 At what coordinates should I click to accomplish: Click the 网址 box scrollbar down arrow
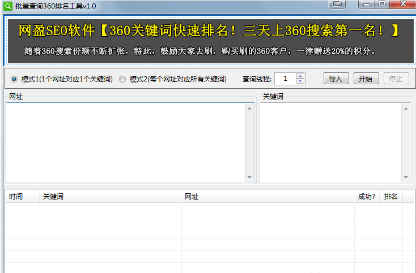[x=249, y=177]
